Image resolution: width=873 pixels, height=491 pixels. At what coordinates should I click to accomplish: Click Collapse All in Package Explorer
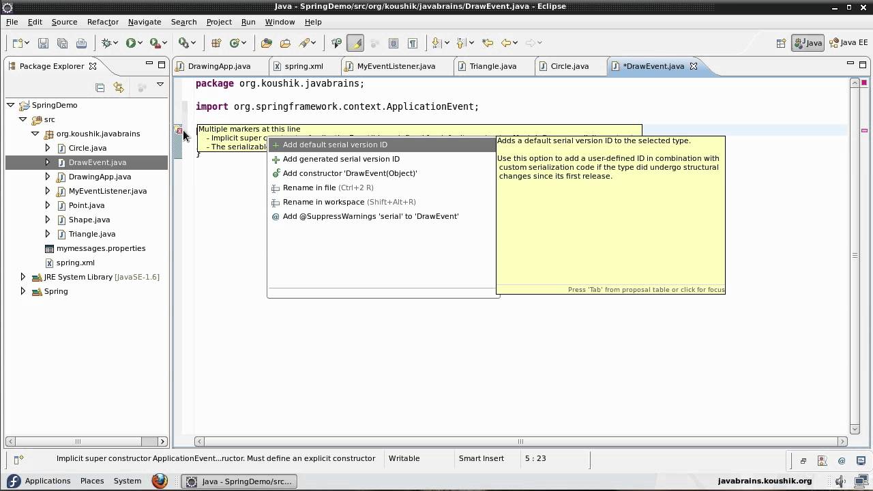click(x=100, y=87)
